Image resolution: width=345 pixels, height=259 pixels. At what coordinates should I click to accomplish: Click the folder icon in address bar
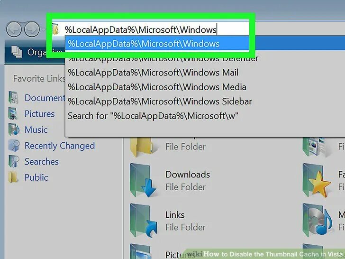coord(56,29)
